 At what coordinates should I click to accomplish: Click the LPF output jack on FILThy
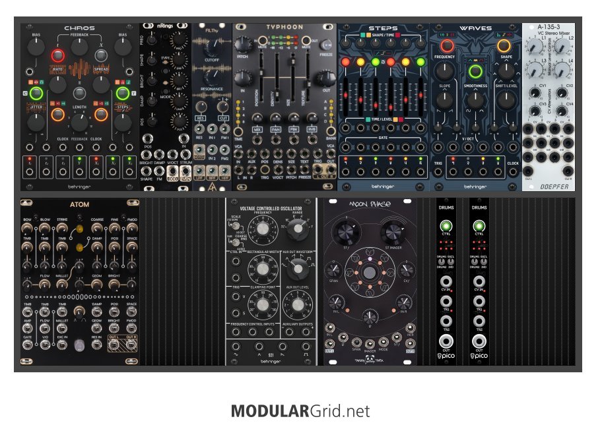coord(199,170)
